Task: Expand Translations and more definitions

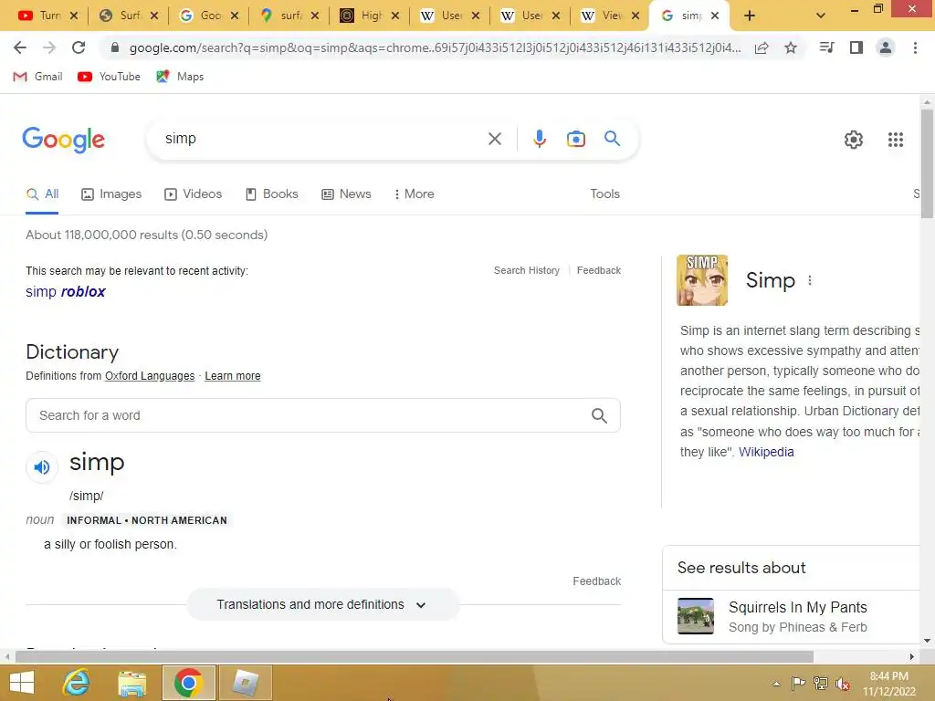Action: point(322,604)
